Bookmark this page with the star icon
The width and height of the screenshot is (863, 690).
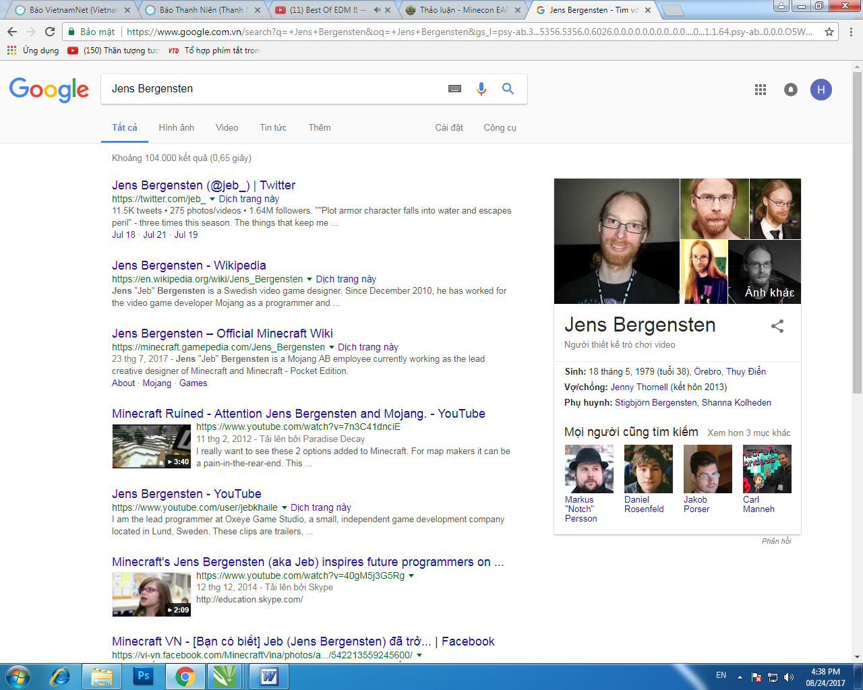coord(829,32)
